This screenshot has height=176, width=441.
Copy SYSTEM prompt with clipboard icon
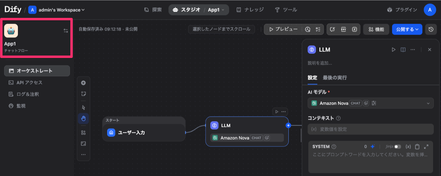click(417, 146)
